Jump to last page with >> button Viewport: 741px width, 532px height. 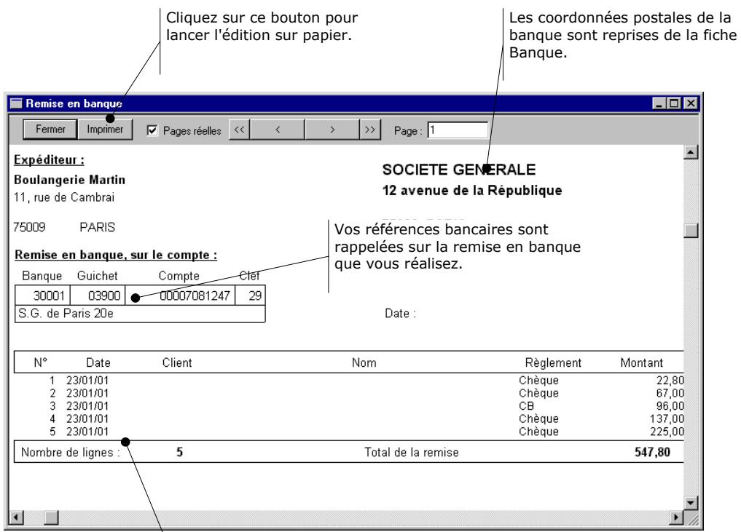tap(370, 130)
